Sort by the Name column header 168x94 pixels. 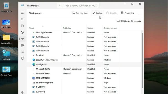tap(31, 28)
